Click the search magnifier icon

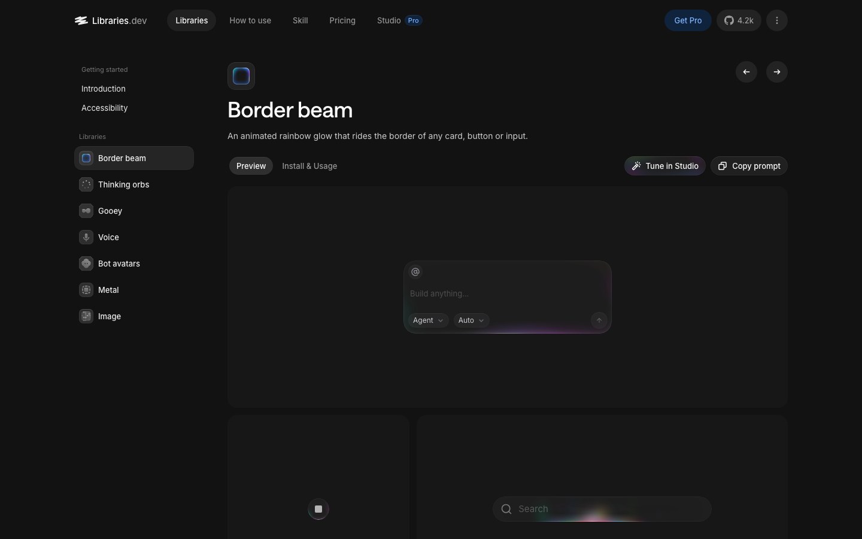click(506, 509)
